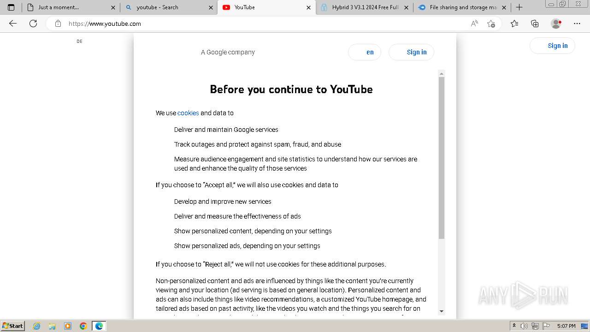Open the network tray icon
The width and height of the screenshot is (590, 332).
coord(535,326)
